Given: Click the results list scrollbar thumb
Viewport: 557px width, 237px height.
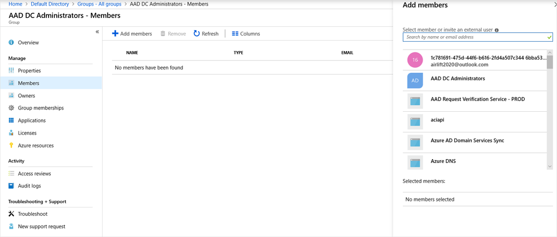Looking at the screenshot, I should point(550,62).
